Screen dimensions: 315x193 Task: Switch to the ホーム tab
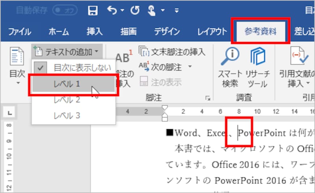[x=59, y=32]
